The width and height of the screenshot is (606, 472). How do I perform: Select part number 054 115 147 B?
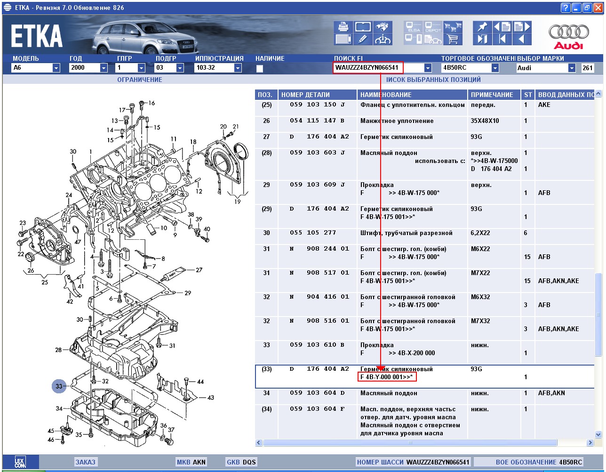[318, 121]
